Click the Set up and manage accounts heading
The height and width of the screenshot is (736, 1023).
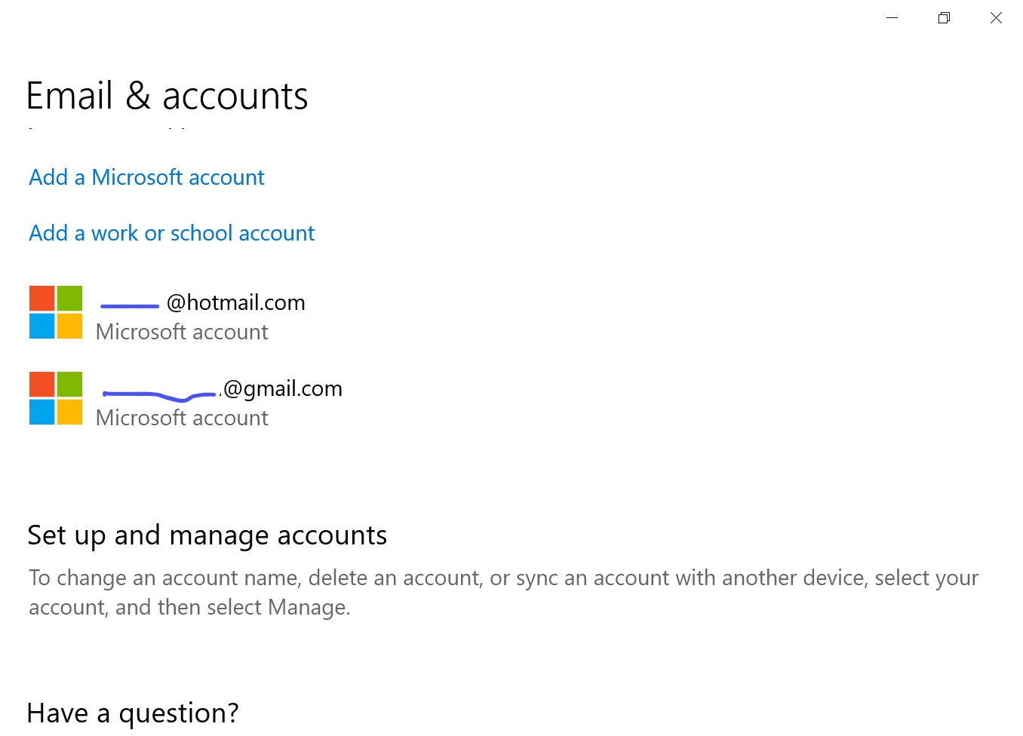207,535
